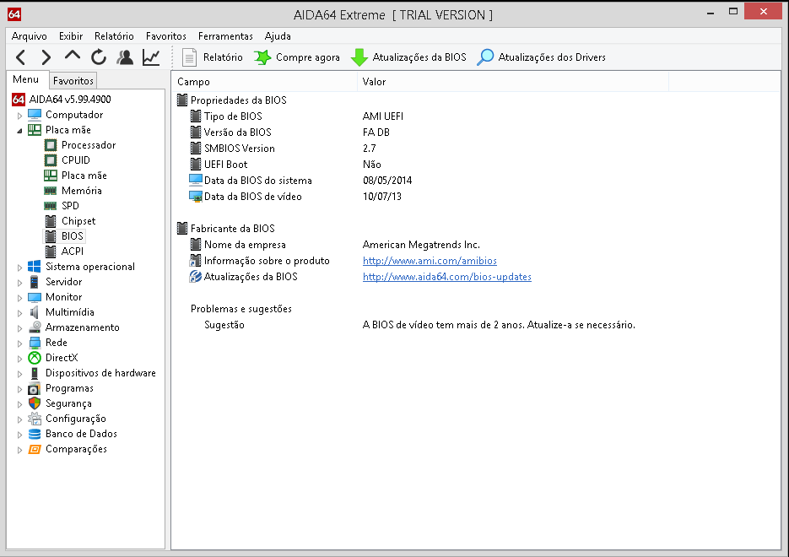Viewport: 789px width, 557px height.
Task: Click the Campo column header
Action: pyautogui.click(x=265, y=82)
